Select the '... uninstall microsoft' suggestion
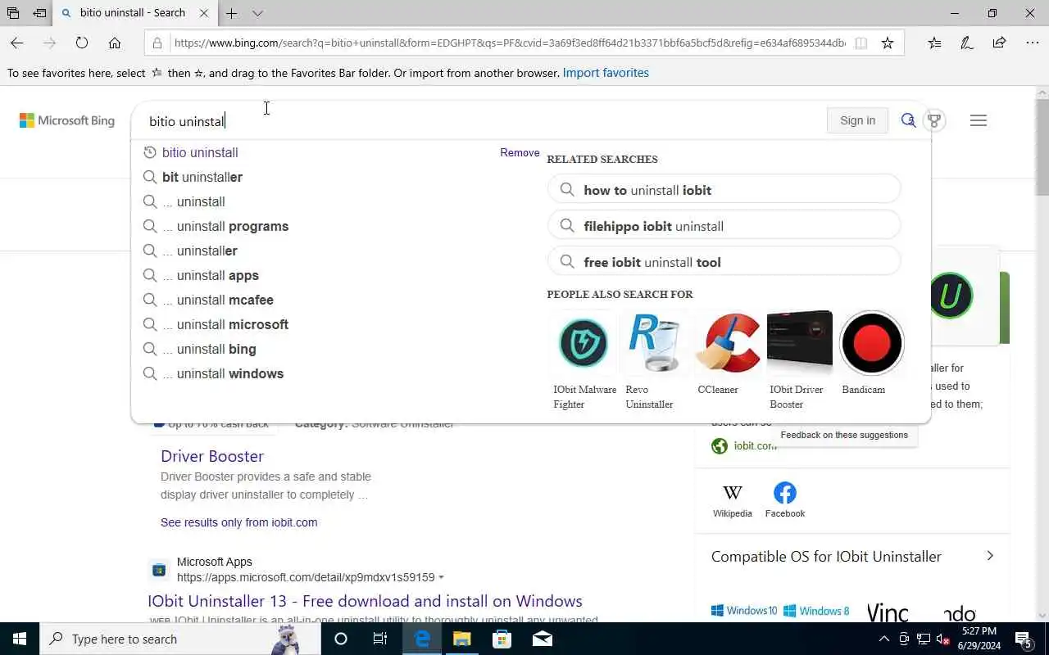The width and height of the screenshot is (1049, 655). pos(225,324)
